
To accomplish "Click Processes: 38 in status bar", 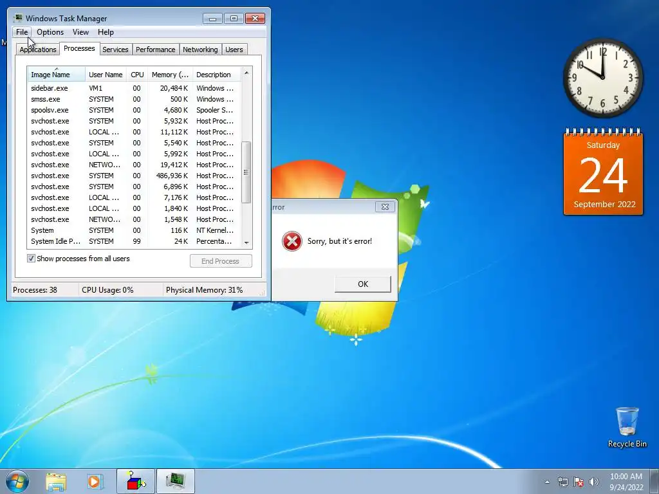I will [35, 290].
